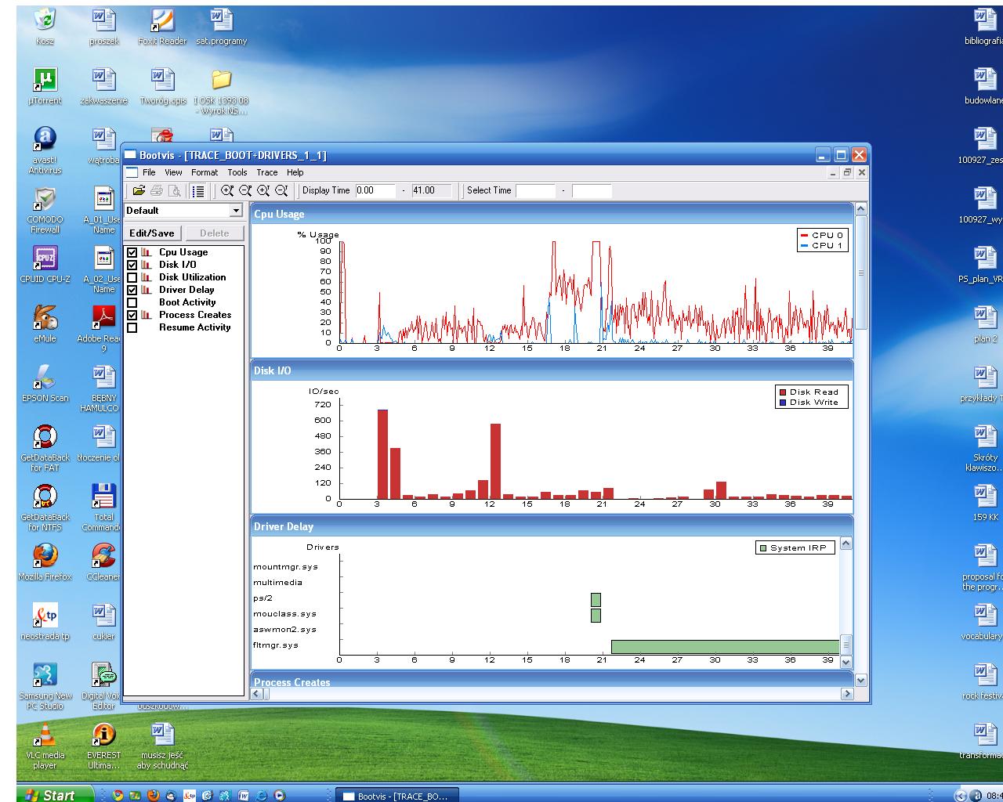
Task: Select the EPSON Scan desktop icon
Action: (45, 382)
